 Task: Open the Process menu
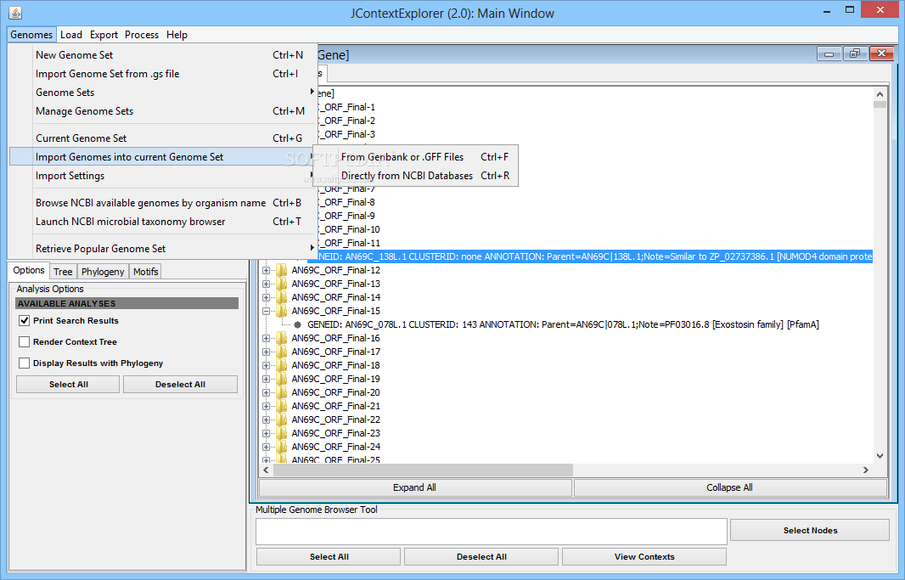pos(142,35)
